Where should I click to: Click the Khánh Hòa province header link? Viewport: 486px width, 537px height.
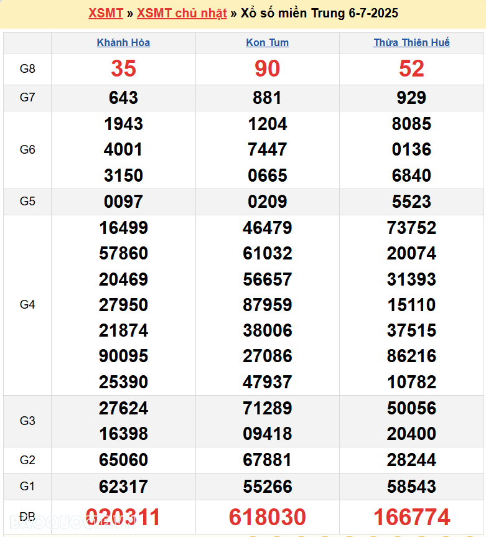tap(123, 43)
